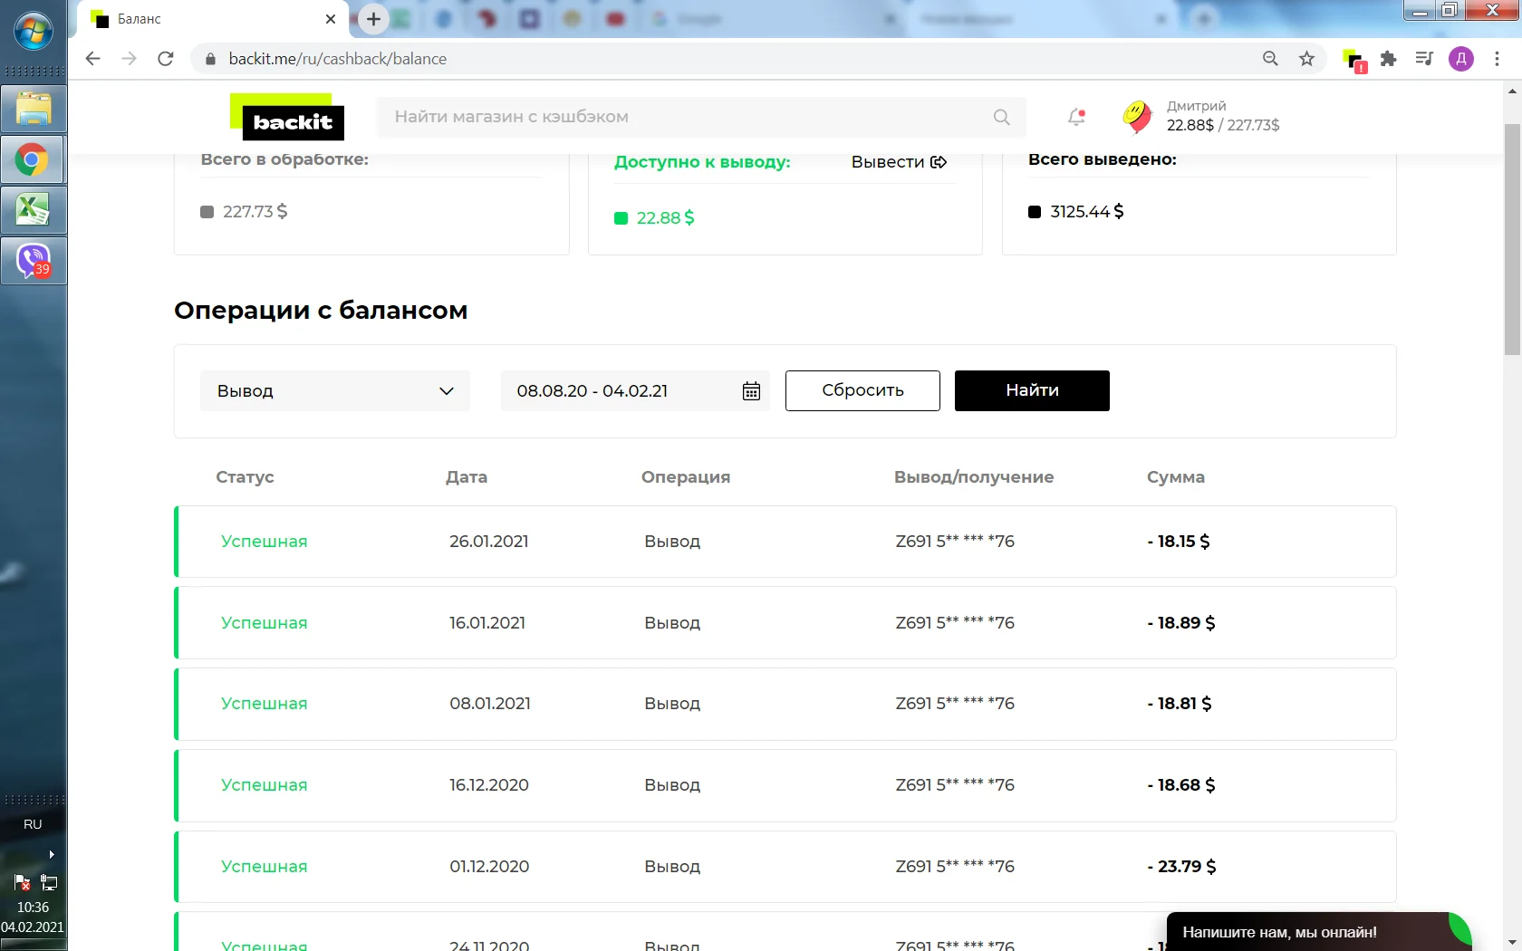Open Excel from the taskbar
This screenshot has width=1522, height=951.
pos(34,211)
